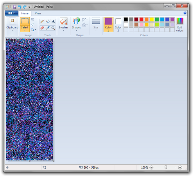194x176 pixels.
Task: Click the Magnifier tool
Action: click(x=53, y=28)
